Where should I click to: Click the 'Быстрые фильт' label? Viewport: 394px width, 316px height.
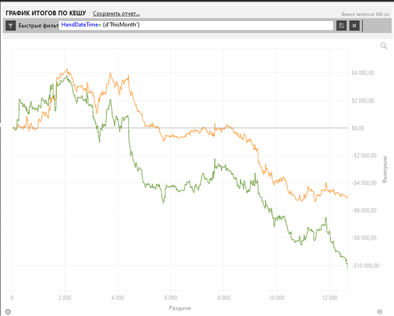pyautogui.click(x=38, y=26)
